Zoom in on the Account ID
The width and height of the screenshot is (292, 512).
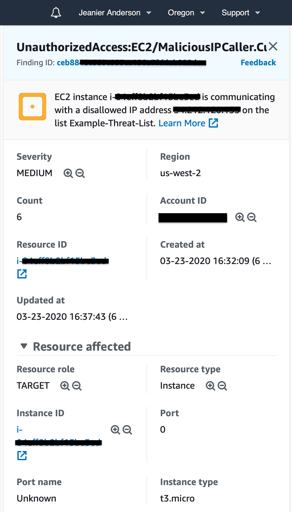(240, 217)
